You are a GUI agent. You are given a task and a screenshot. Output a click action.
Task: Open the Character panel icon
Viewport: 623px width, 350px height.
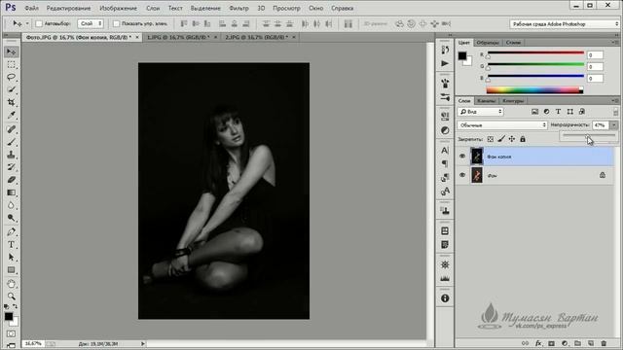[x=445, y=151]
